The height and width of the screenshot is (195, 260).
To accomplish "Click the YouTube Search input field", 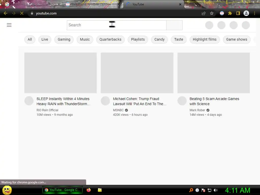I will [x=117, y=25].
